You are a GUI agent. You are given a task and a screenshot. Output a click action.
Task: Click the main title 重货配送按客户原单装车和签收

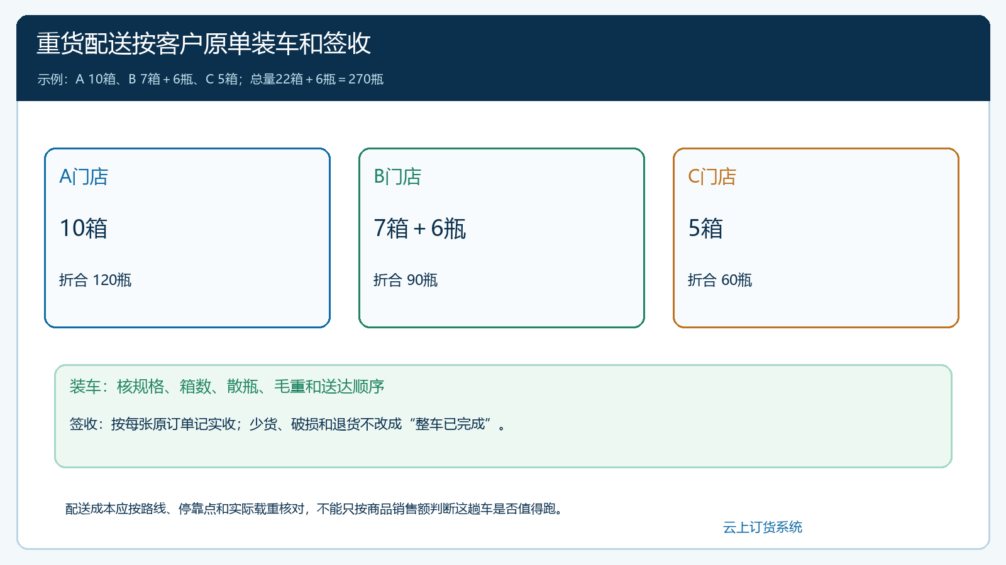pos(204,43)
